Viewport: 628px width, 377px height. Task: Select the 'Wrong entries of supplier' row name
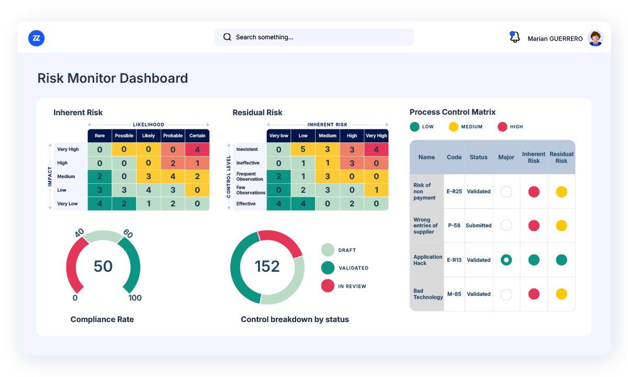tap(425, 226)
